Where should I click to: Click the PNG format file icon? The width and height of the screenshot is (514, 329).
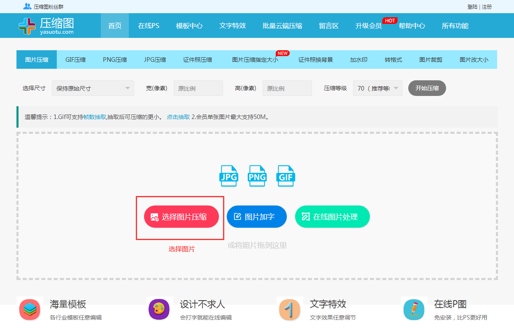pyautogui.click(x=257, y=176)
